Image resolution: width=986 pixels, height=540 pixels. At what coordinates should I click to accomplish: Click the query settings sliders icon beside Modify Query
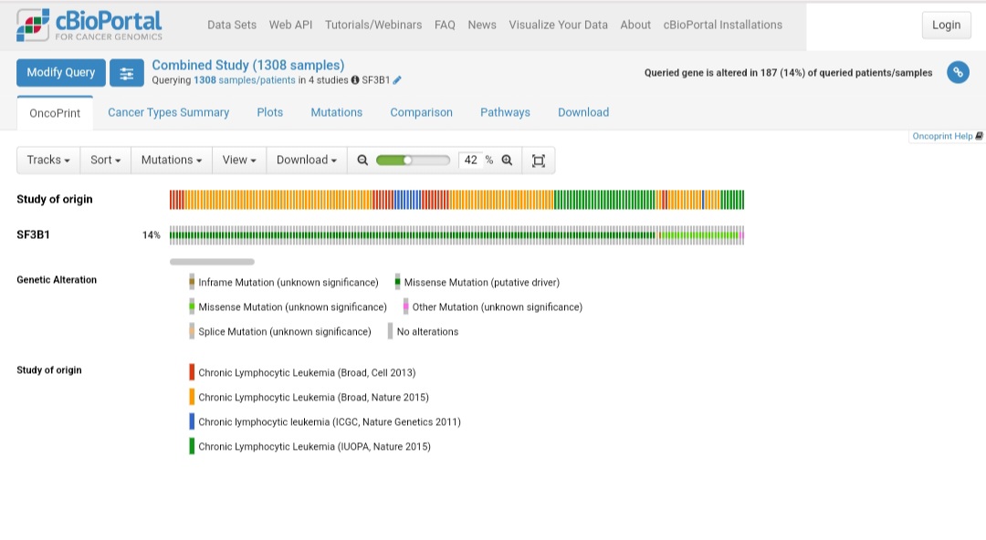coord(127,73)
